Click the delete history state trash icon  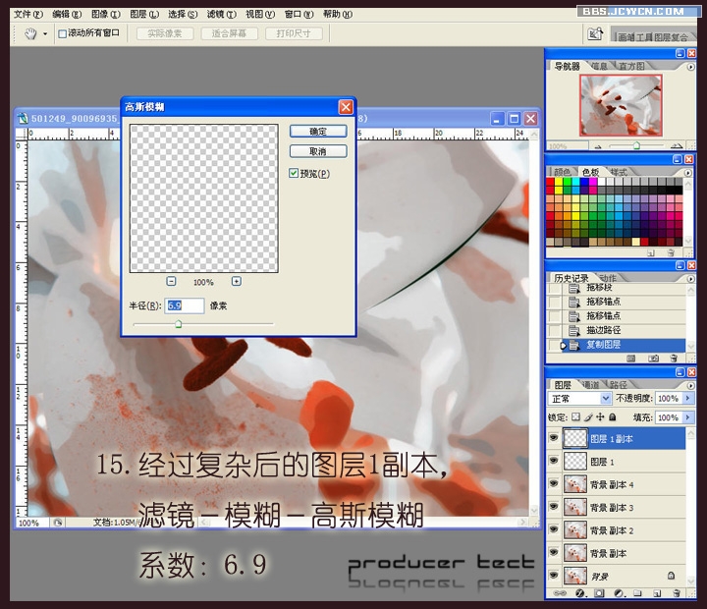(x=674, y=359)
